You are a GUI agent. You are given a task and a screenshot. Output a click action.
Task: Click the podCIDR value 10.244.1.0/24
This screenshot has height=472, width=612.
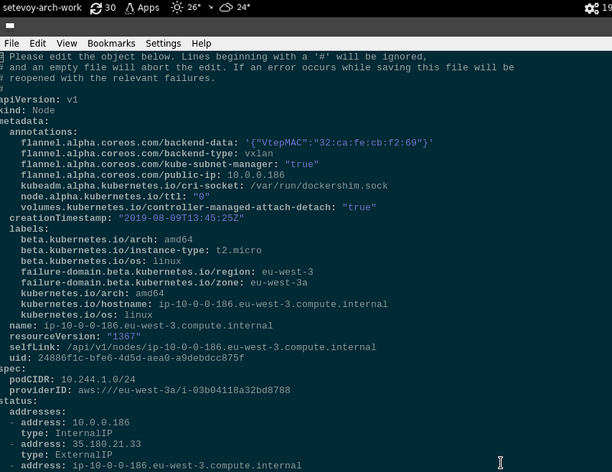(98, 379)
